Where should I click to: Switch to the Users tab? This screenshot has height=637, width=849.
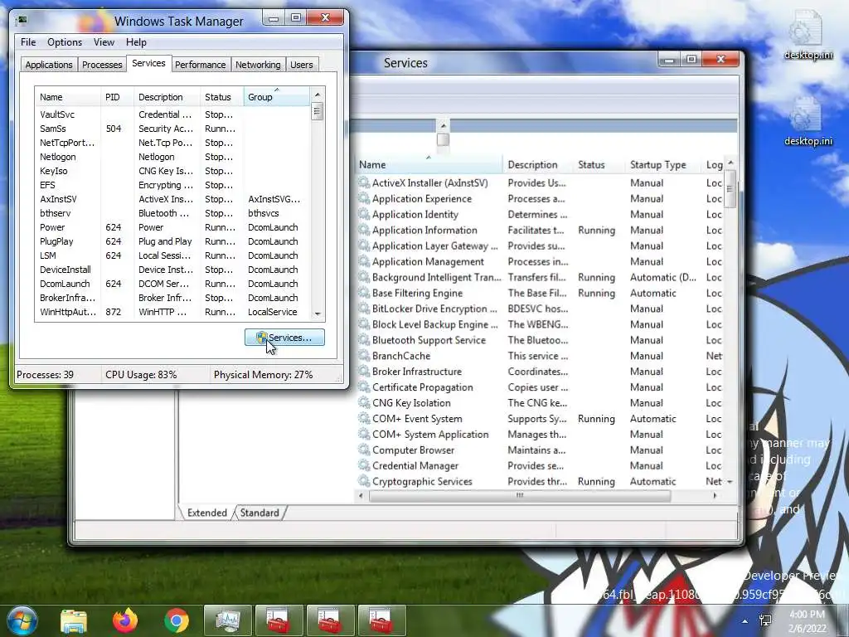tap(302, 65)
